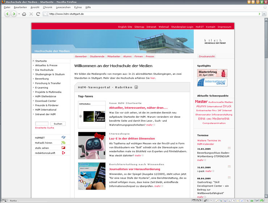The width and height of the screenshot is (268, 203).
Task: Expand the HdM-Newsportal Rubriken arrow
Action: (x=136, y=87)
